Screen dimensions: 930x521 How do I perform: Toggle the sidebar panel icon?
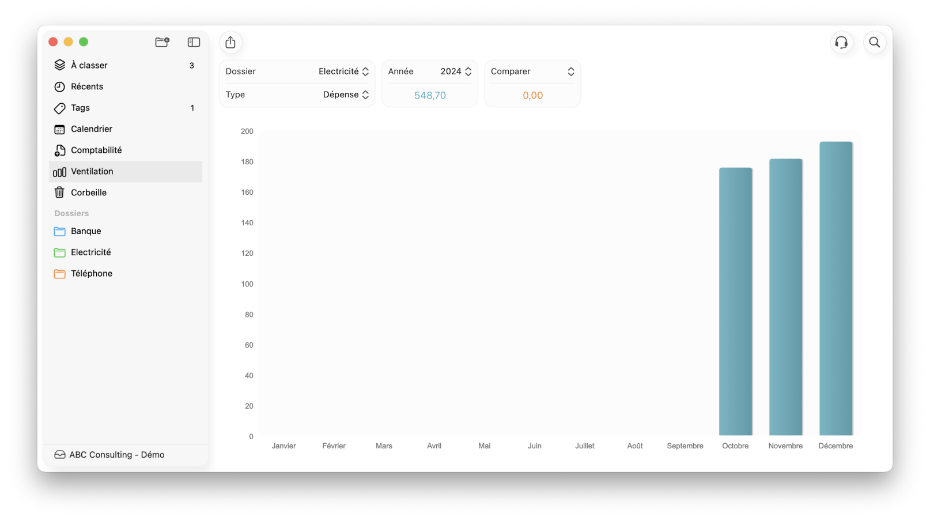click(x=194, y=42)
